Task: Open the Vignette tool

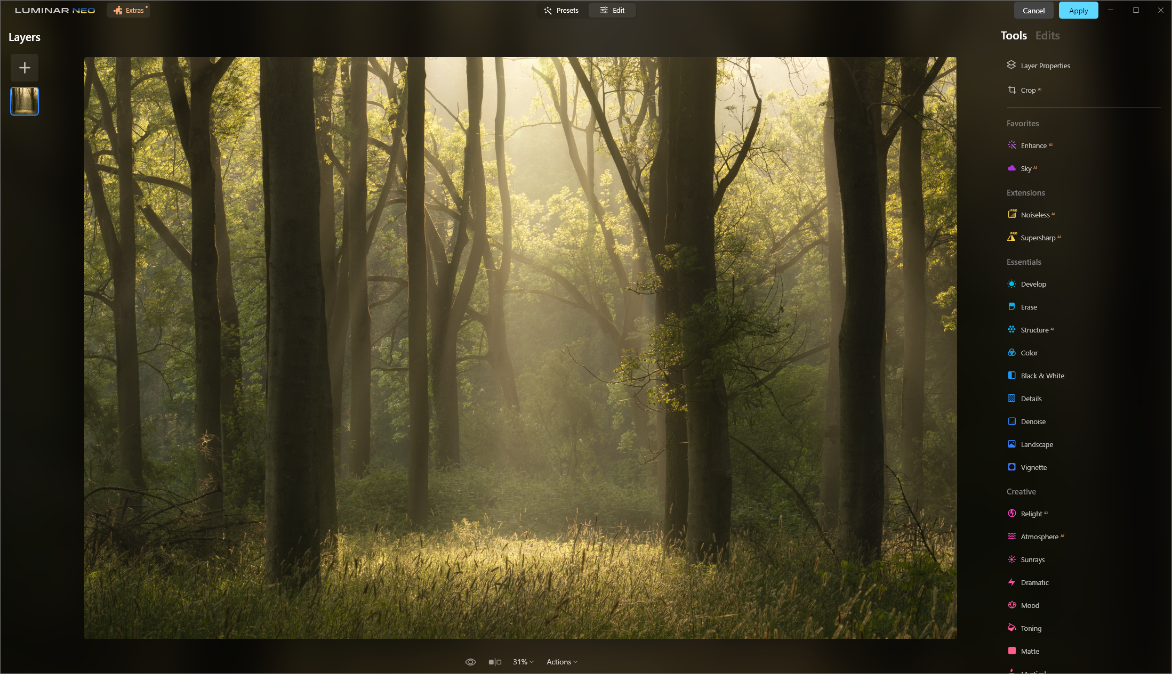Action: pos(1033,467)
